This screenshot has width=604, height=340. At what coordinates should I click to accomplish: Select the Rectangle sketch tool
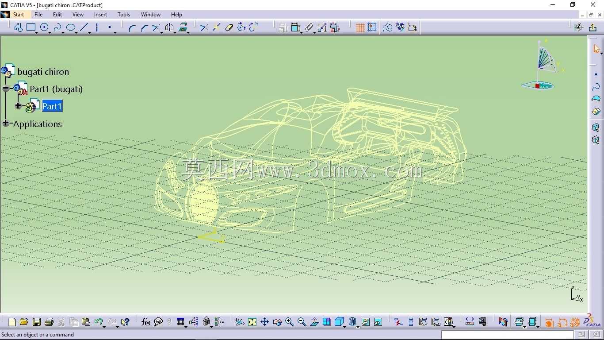(31, 27)
